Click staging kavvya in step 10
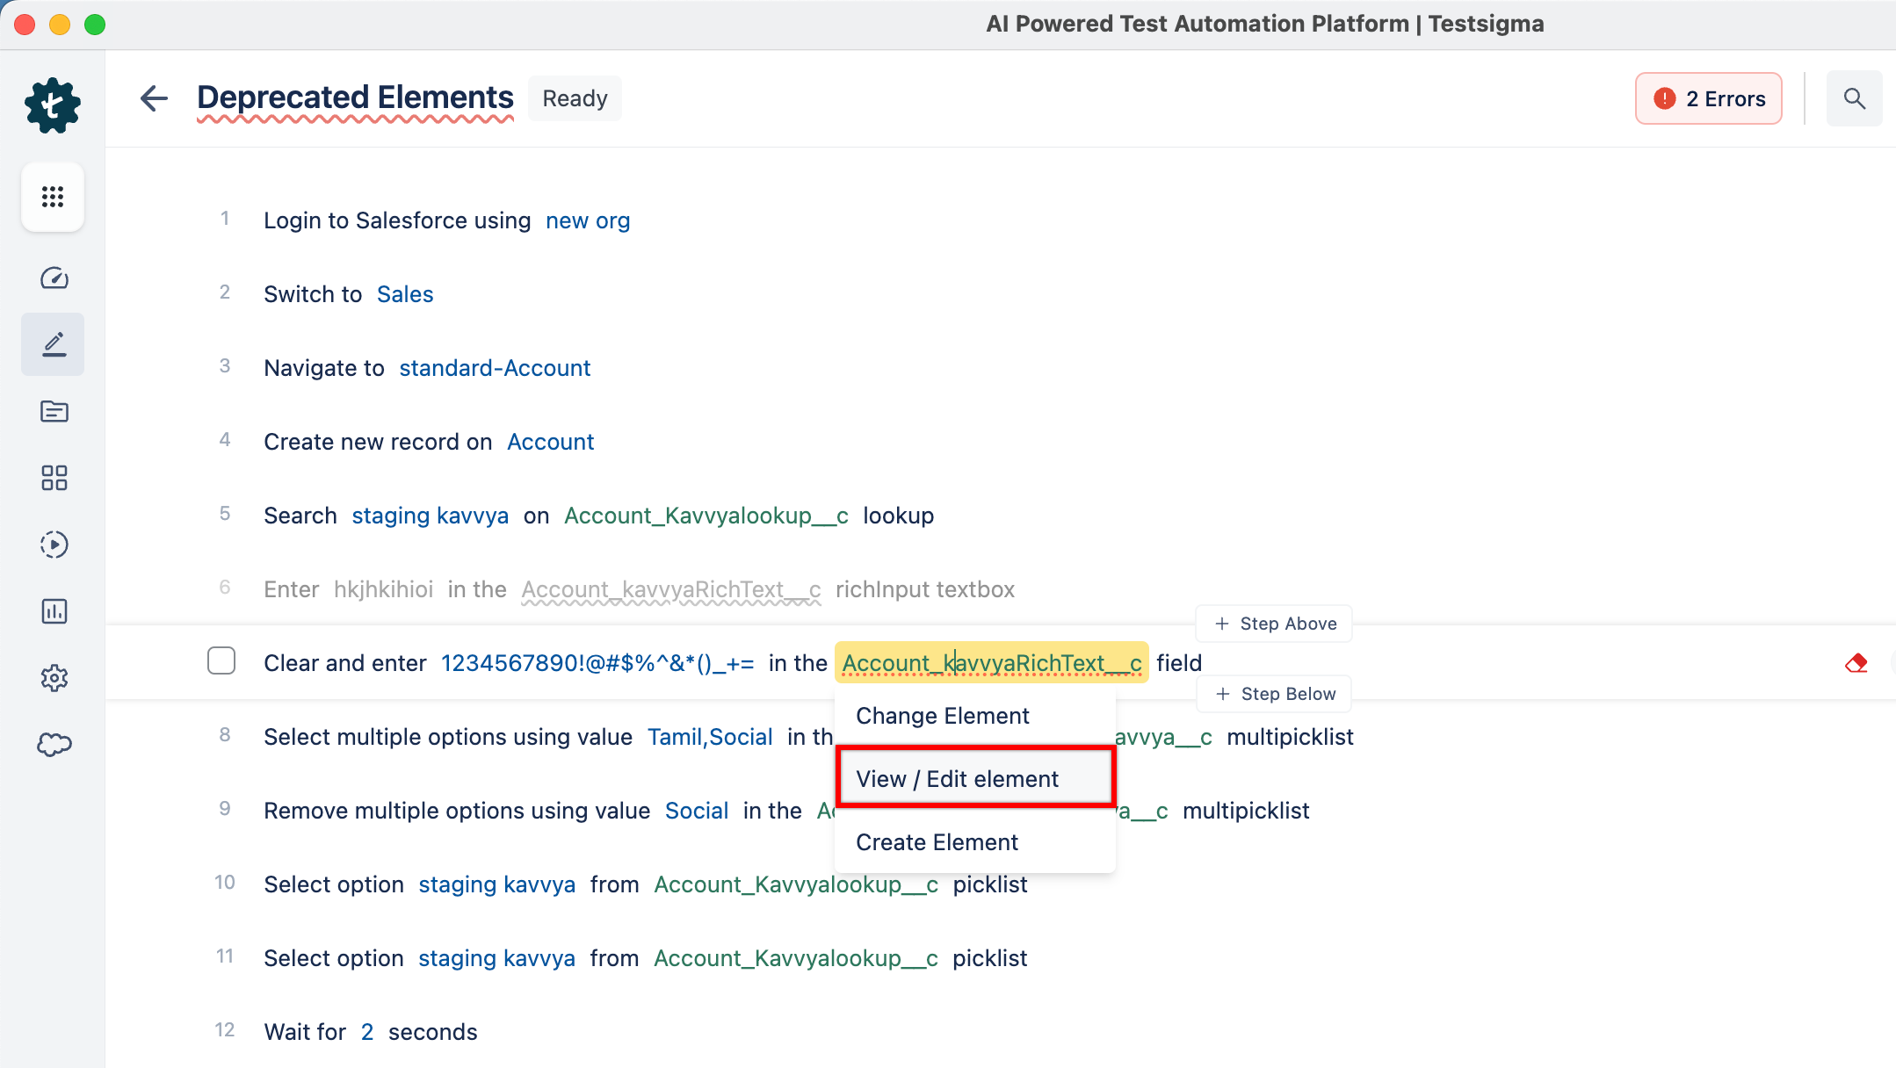This screenshot has height=1068, width=1896. (x=497, y=884)
